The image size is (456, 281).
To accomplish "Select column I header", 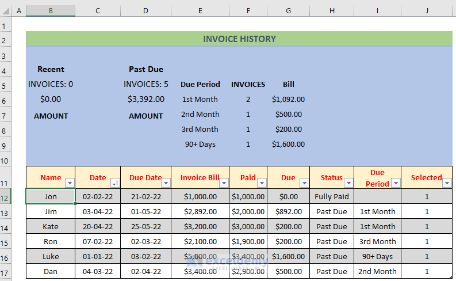I will 377,11.
